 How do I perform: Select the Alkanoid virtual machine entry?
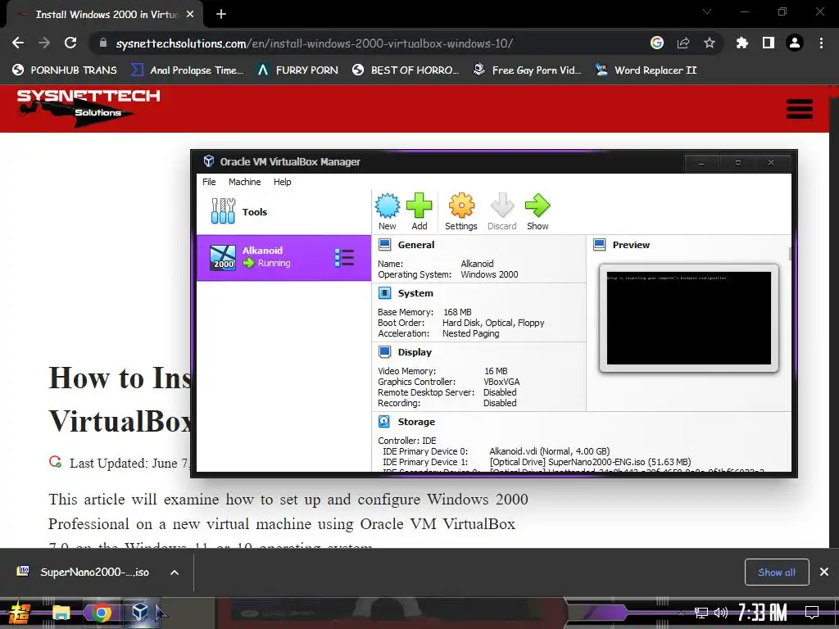point(283,258)
